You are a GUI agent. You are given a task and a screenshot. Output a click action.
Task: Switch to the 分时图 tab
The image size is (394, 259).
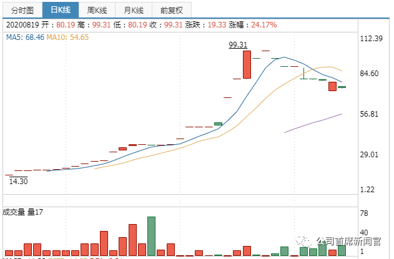tap(22, 10)
